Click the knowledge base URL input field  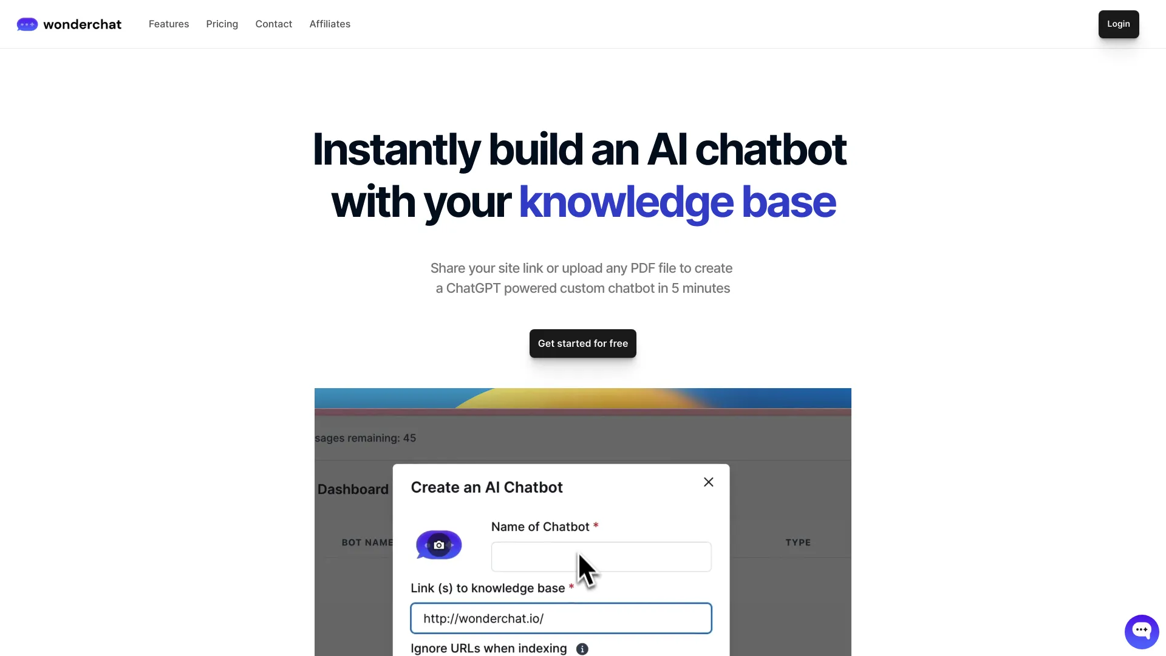coord(561,618)
